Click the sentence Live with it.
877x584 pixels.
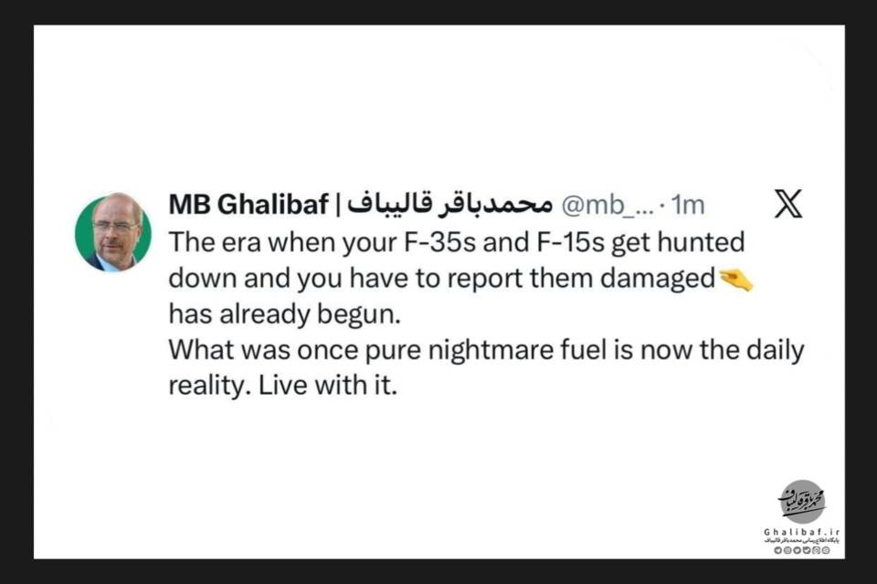(x=328, y=386)
